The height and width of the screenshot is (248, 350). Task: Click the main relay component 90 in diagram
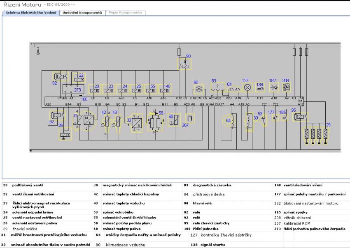coord(185,64)
